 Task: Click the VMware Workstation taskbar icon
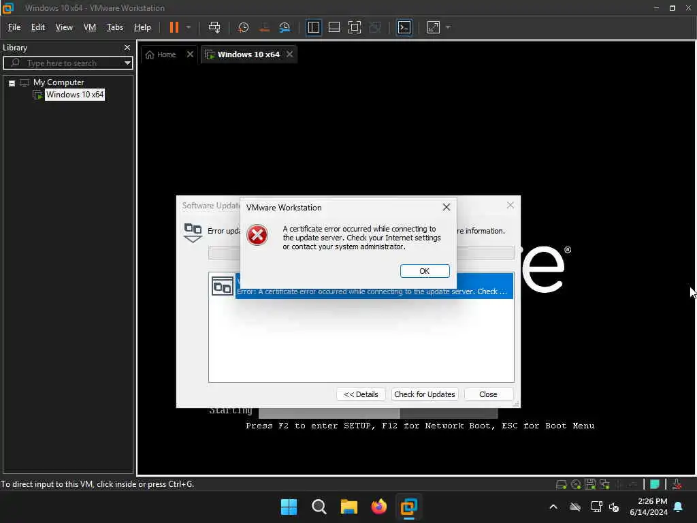click(x=408, y=507)
